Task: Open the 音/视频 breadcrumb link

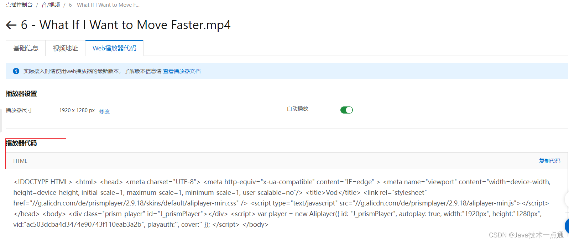Action: coord(51,5)
